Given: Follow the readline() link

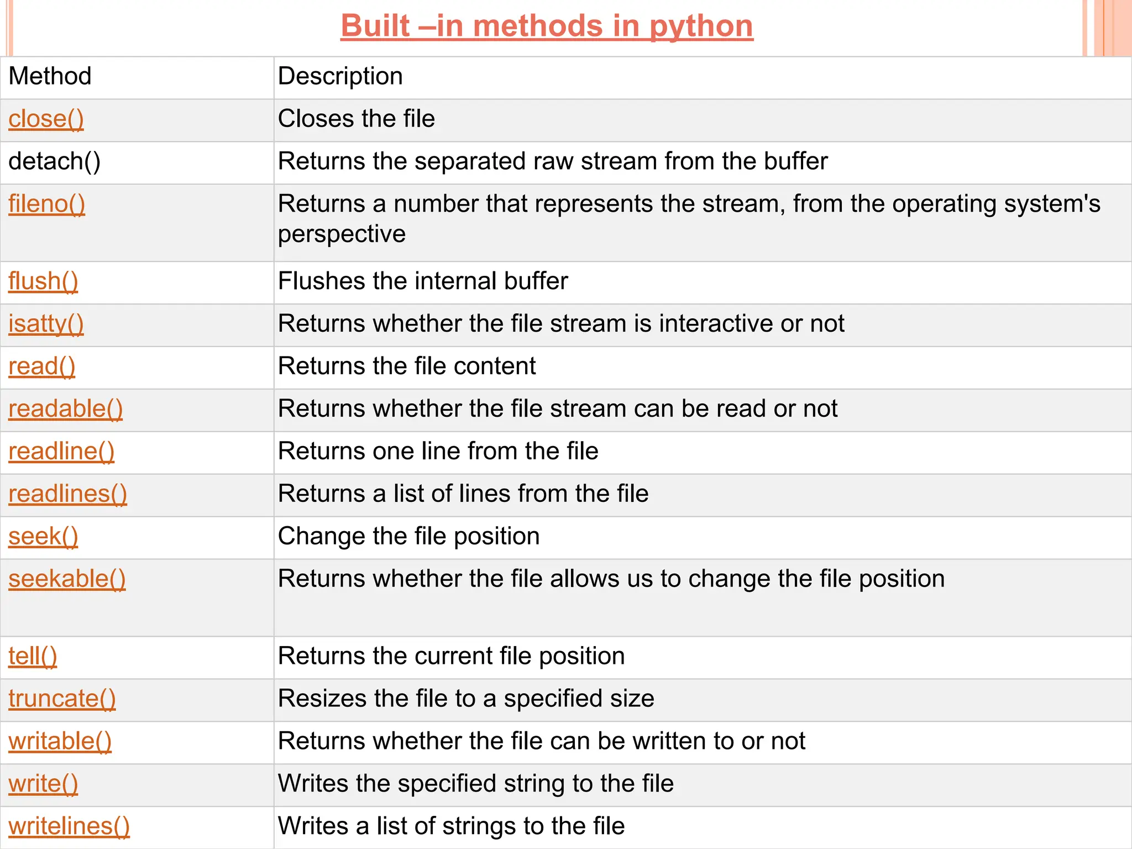Looking at the screenshot, I should (61, 452).
